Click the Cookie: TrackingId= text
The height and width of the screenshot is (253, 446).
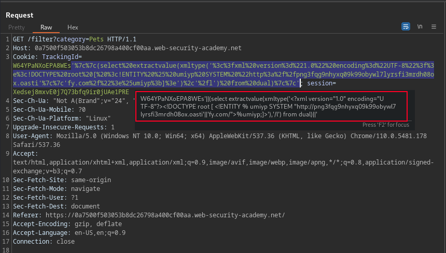tap(48, 57)
